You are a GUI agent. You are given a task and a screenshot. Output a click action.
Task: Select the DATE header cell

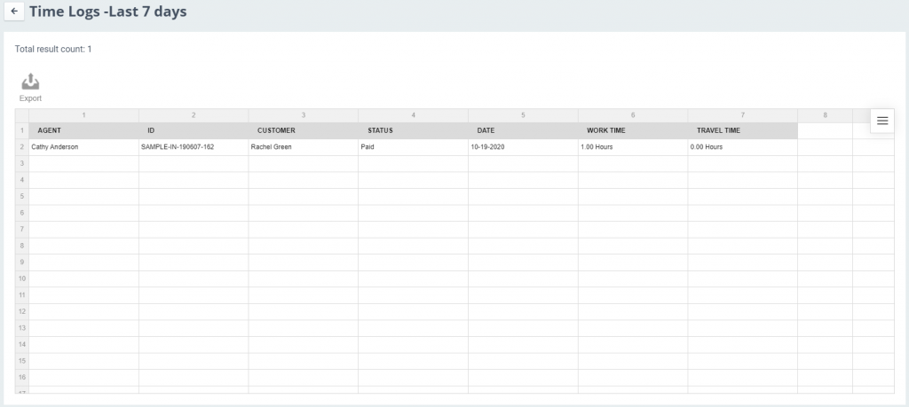coord(523,131)
